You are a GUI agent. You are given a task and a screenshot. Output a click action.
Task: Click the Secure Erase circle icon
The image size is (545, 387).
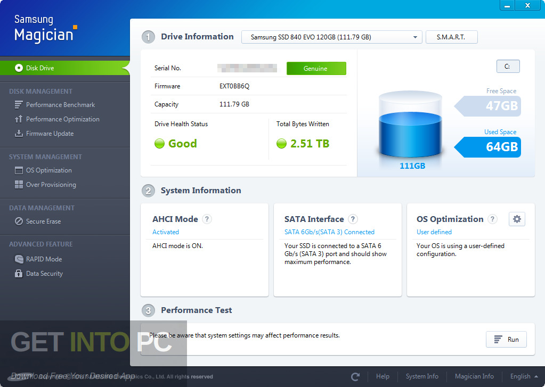19,221
